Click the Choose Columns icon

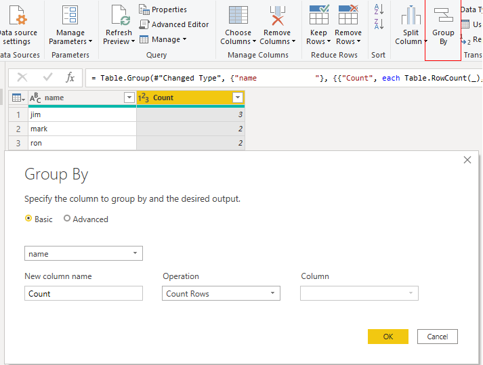coord(238,15)
